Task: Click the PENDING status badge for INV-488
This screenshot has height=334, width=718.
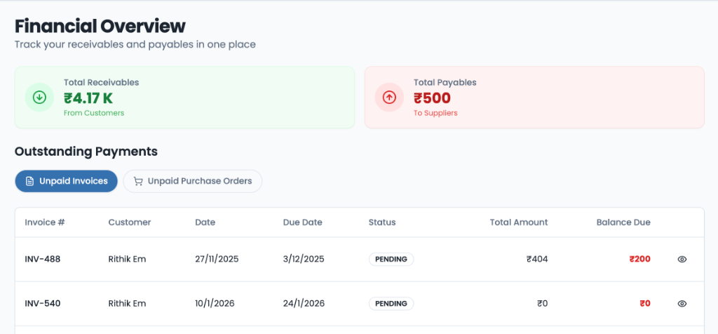Action: tap(391, 259)
